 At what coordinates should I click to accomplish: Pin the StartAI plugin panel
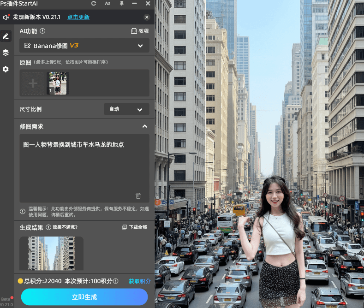coord(121,4)
